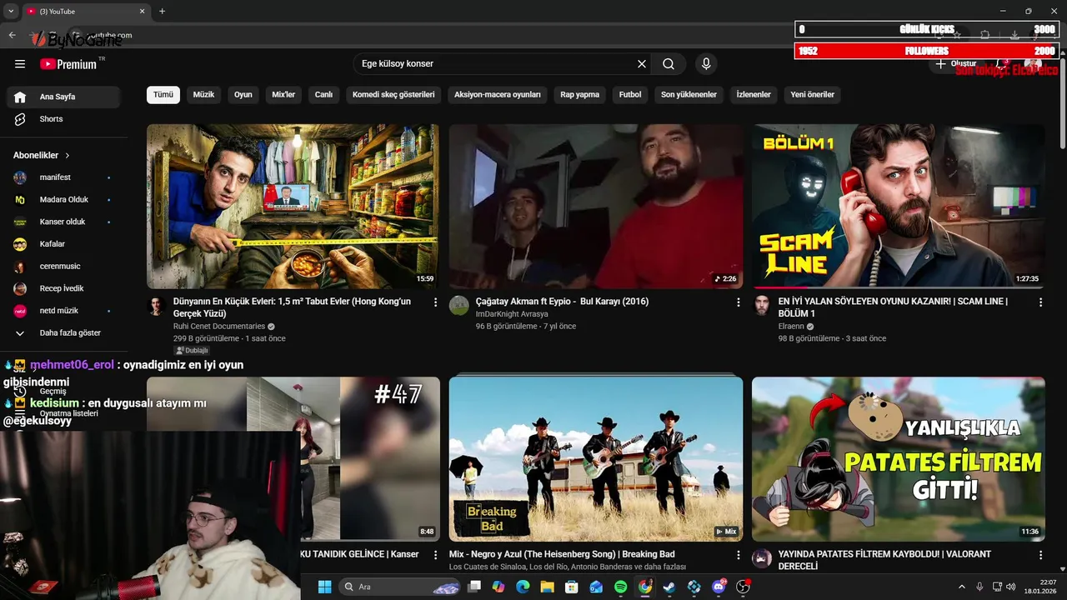Play Hong Kong tabut evler thumbnail
Screen dimensions: 1067x600
coord(293,206)
